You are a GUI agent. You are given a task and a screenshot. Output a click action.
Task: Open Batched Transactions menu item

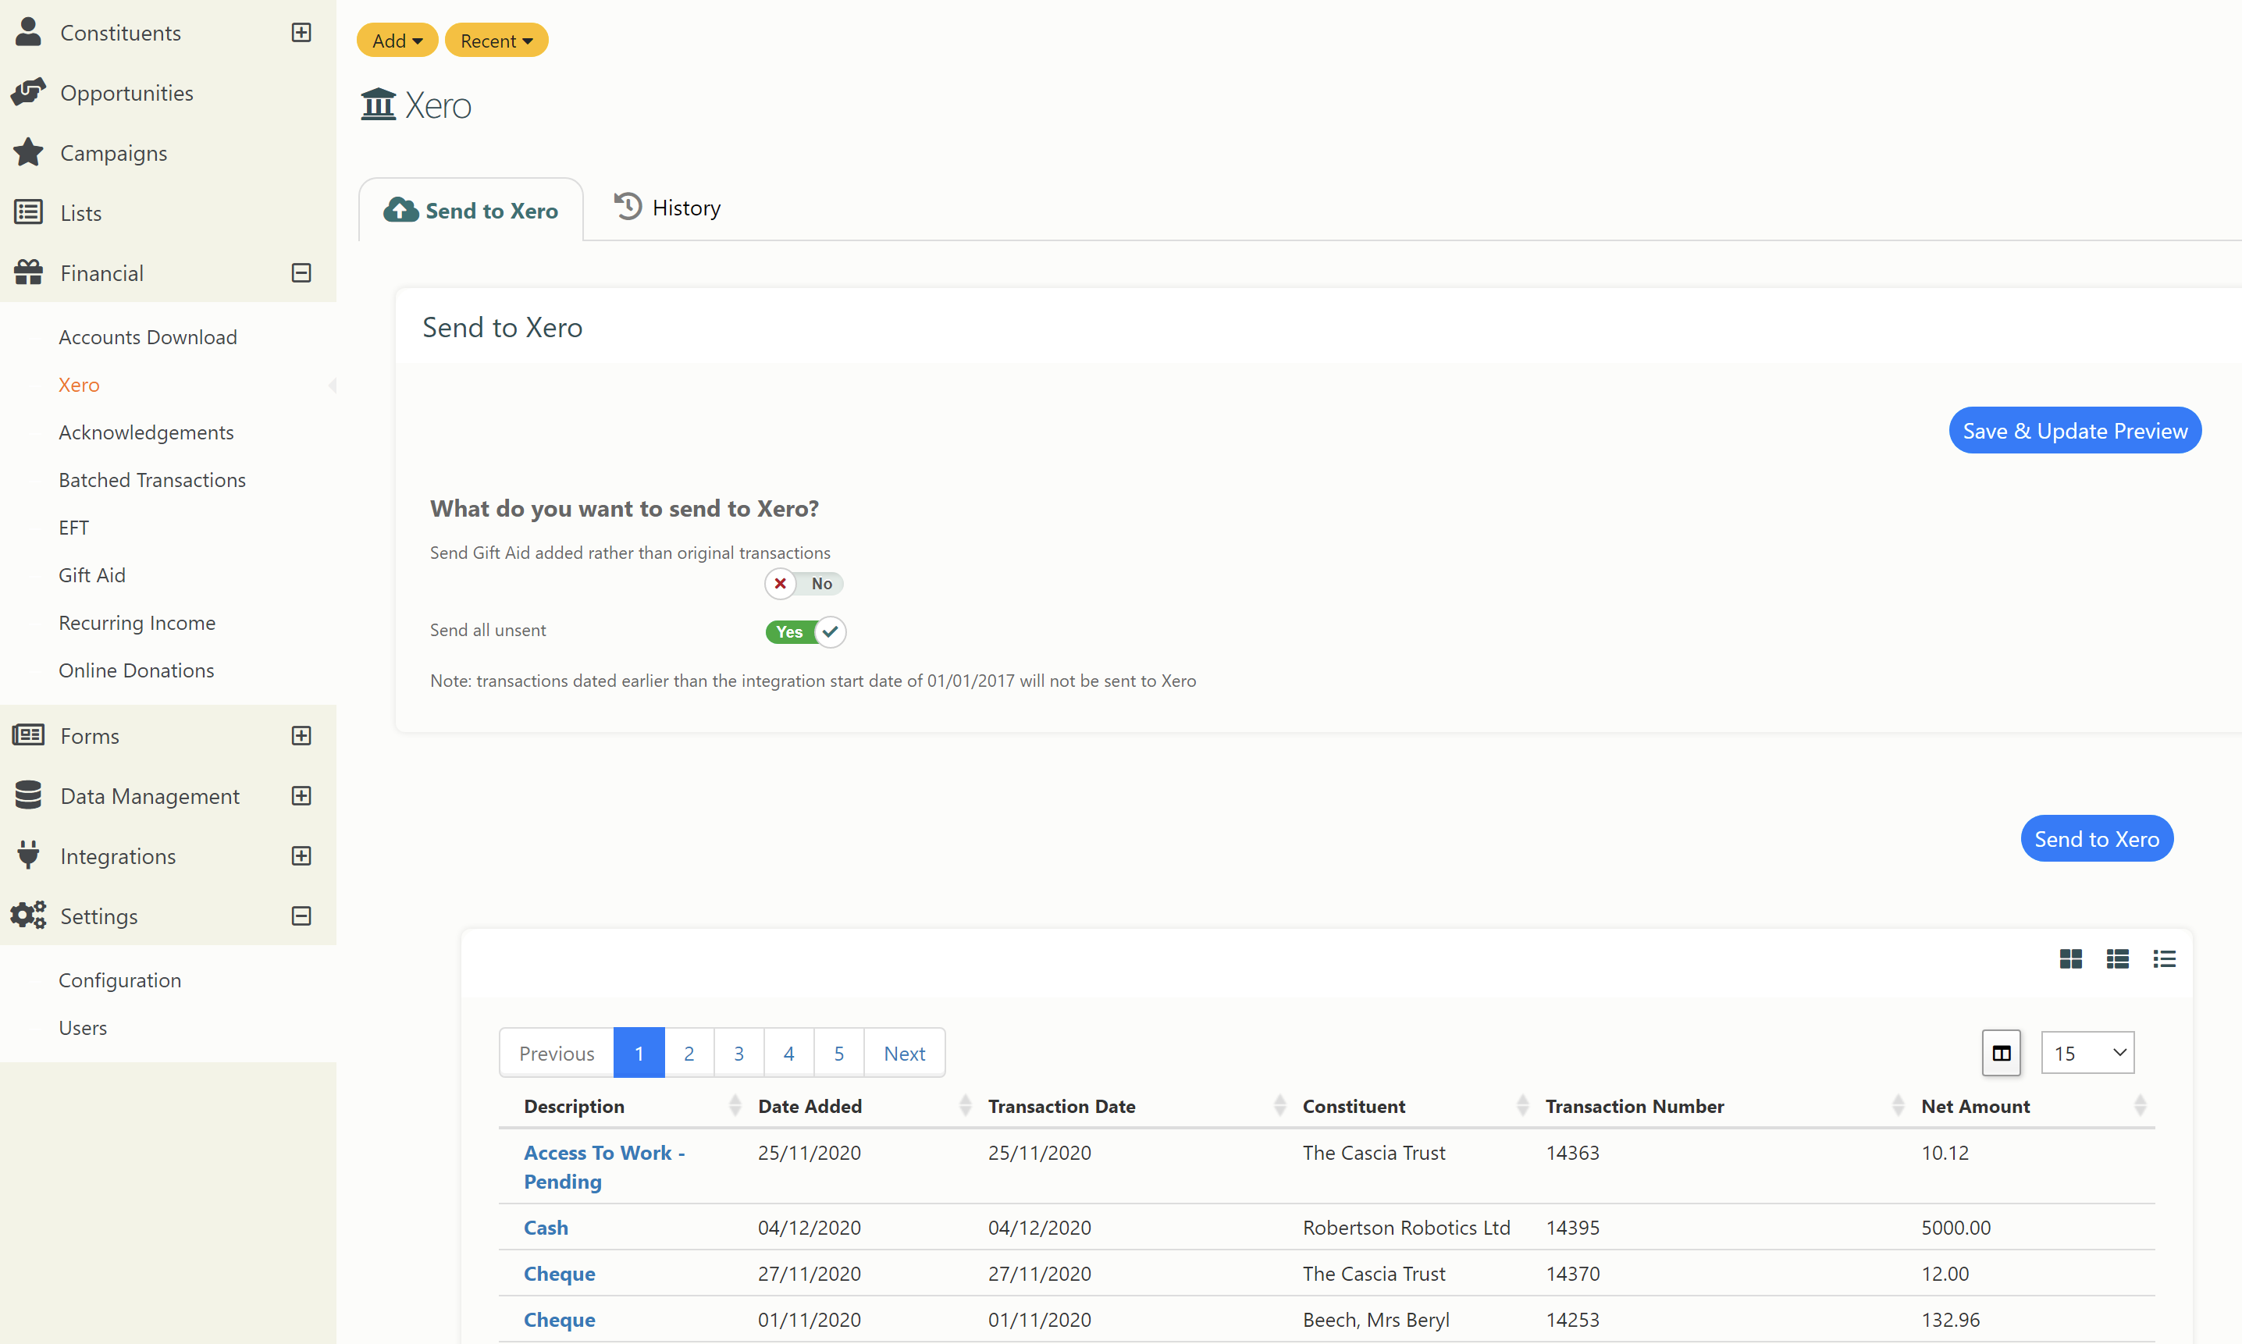152,480
